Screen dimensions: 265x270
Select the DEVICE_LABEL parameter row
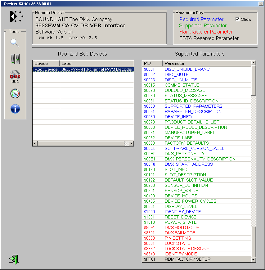coord(180,138)
